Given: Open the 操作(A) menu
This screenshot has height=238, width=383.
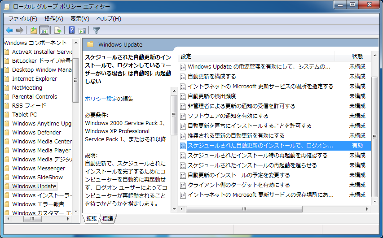Looking at the screenshot, I should 54,19.
